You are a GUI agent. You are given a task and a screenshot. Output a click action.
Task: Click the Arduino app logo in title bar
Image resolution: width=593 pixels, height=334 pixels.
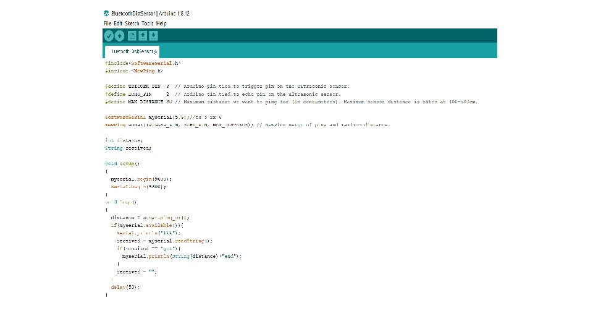(x=106, y=13)
